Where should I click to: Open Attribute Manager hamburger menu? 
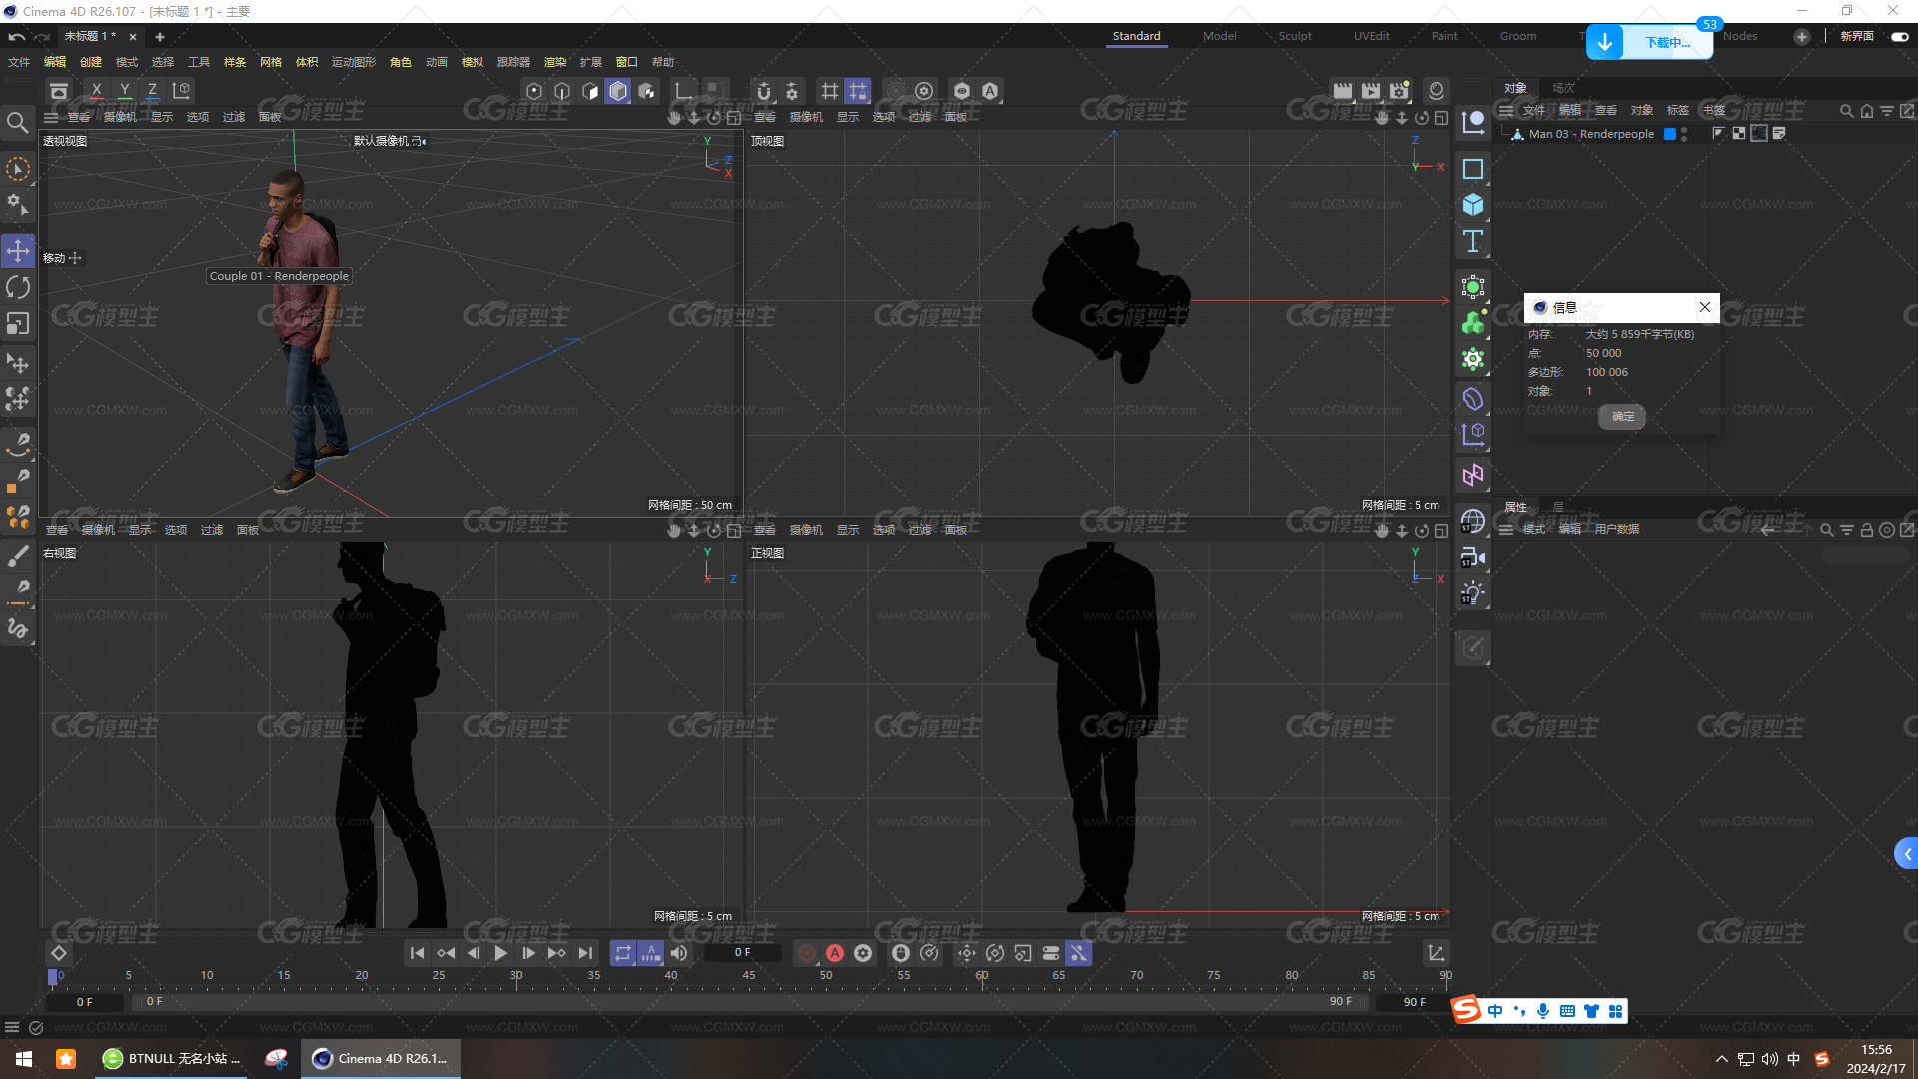point(1505,529)
